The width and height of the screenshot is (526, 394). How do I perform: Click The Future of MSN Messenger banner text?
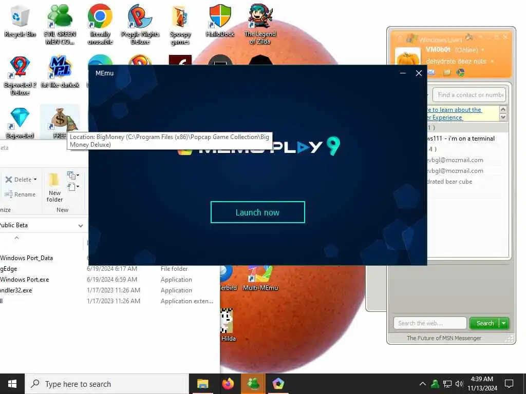tap(444, 338)
